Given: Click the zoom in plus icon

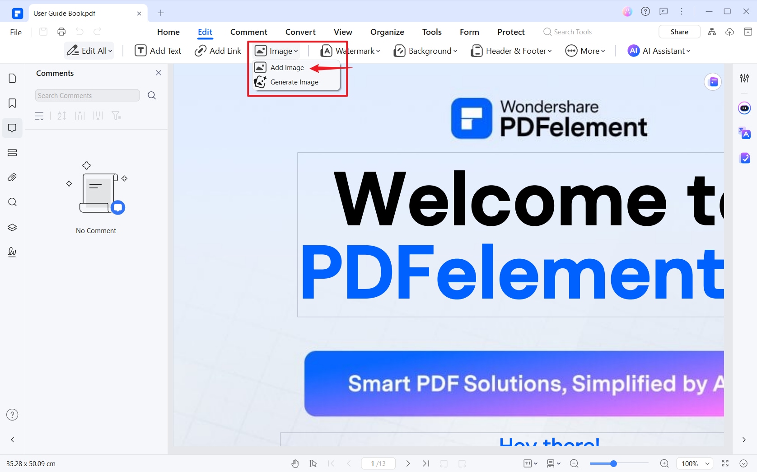Looking at the screenshot, I should pos(664,463).
